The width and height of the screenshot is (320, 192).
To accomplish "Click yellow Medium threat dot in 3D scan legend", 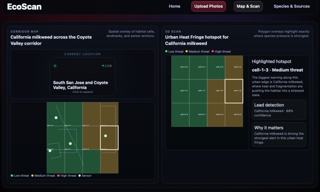I will point(187,51).
